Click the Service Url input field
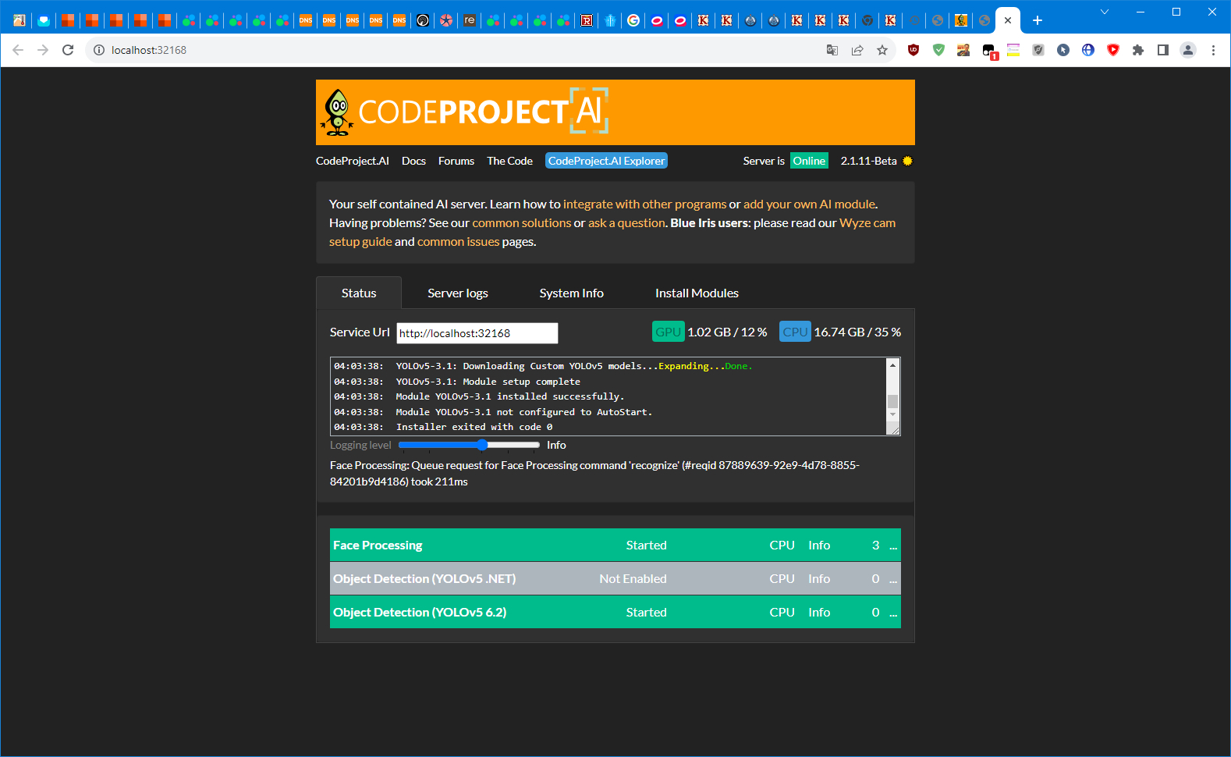This screenshot has width=1231, height=757. tap(477, 333)
